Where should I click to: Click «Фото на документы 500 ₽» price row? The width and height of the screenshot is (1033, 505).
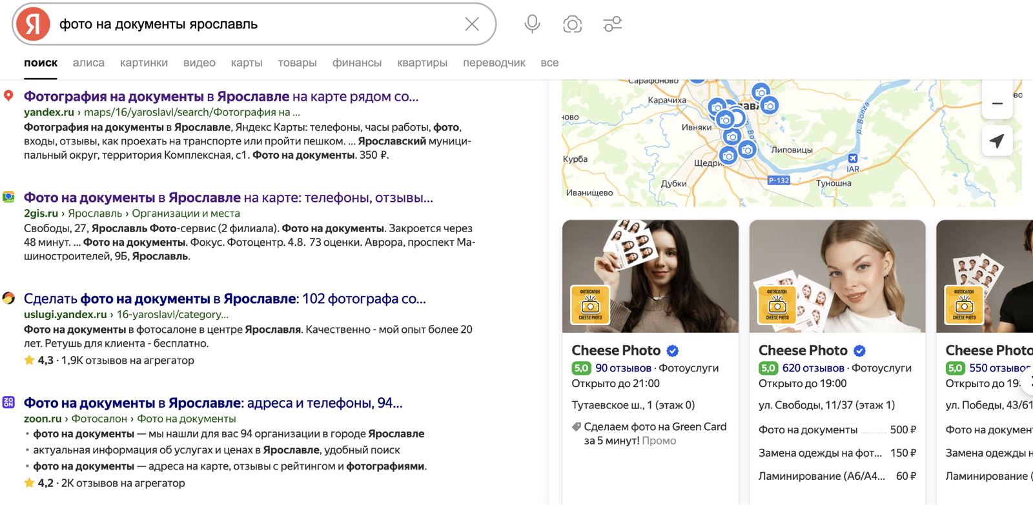pyautogui.click(x=837, y=430)
